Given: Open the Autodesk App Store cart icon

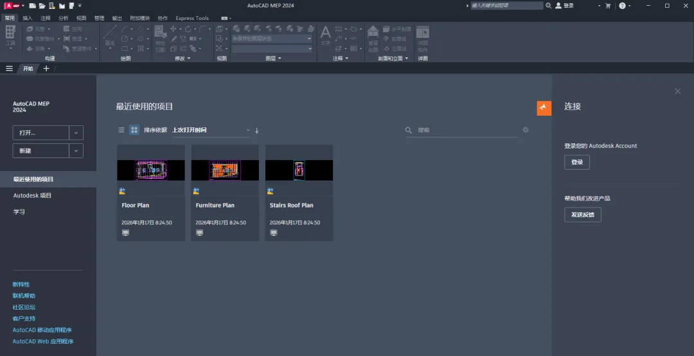Looking at the screenshot, I should coord(608,6).
